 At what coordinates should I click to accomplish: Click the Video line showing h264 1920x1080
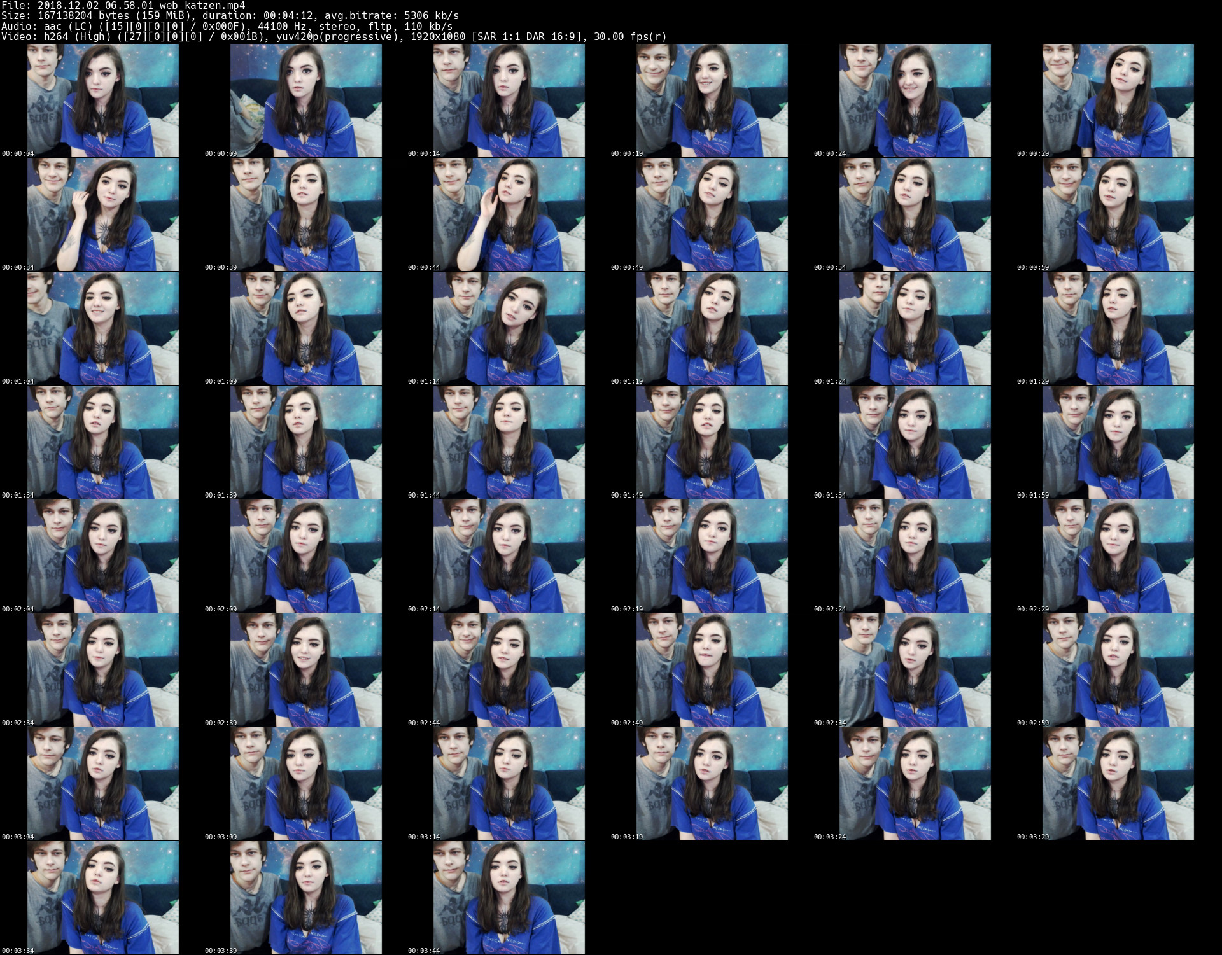(334, 37)
